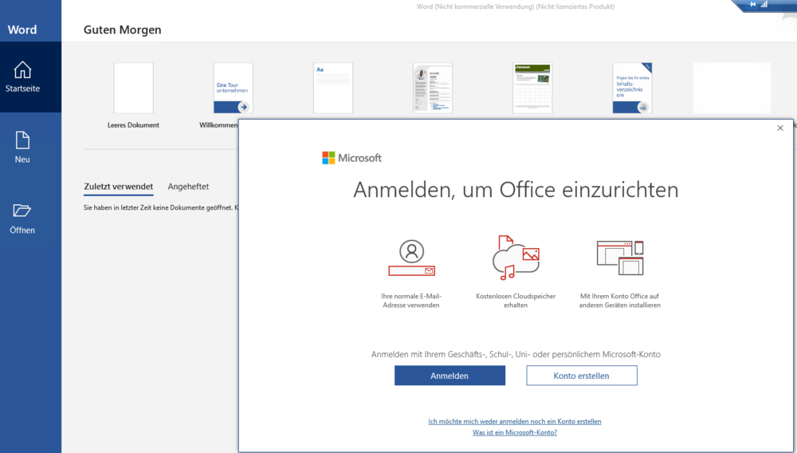Click the pin icon on the connection bar
The height and width of the screenshot is (453, 797).
[x=752, y=5]
